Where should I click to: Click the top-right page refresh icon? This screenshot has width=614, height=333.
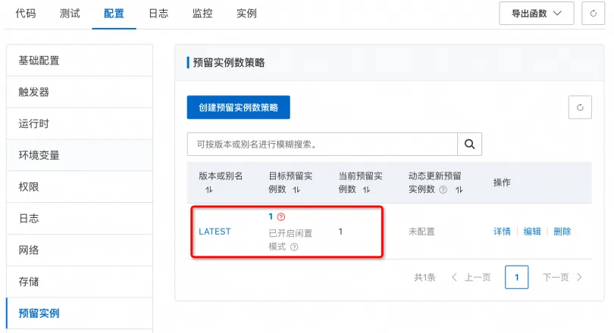pyautogui.click(x=592, y=14)
